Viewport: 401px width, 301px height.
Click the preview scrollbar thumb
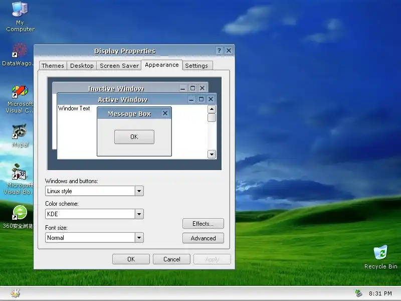[x=212, y=118]
